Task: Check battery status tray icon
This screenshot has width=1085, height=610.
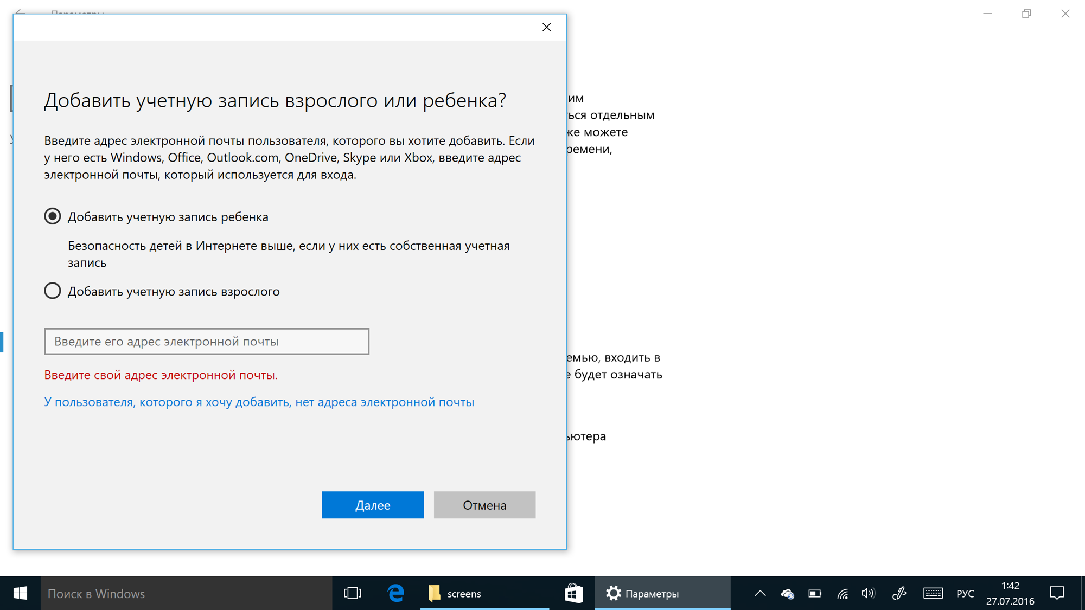Action: [x=814, y=594]
